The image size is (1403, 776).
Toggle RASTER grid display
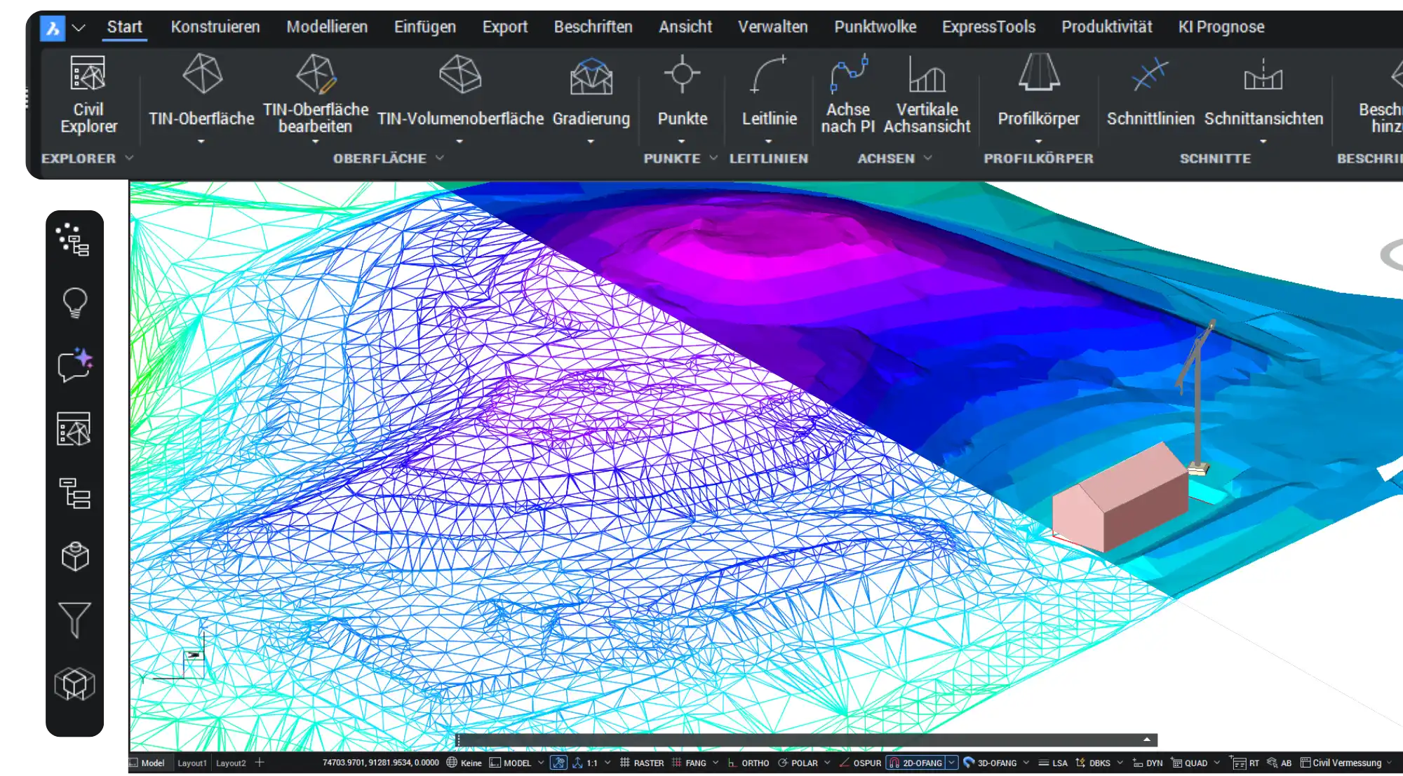pyautogui.click(x=642, y=763)
